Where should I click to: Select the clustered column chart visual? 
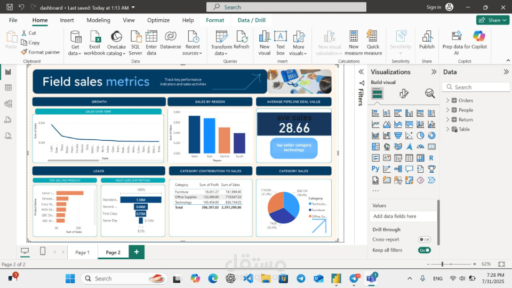(x=409, y=113)
